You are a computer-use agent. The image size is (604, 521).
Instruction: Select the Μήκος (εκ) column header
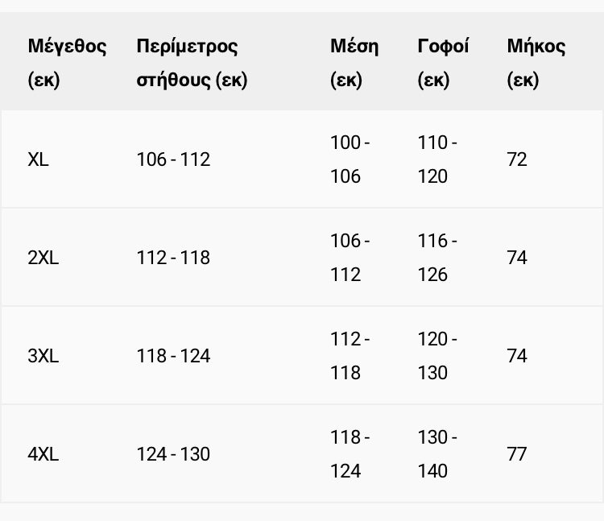coord(536,63)
